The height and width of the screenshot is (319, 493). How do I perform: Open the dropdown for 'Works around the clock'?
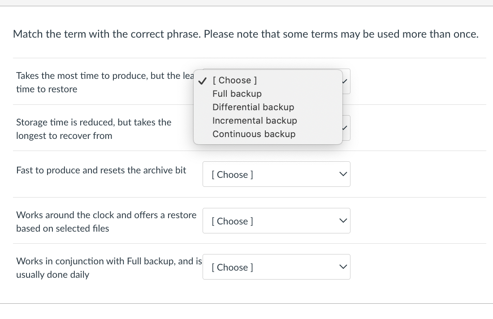pyautogui.click(x=276, y=221)
